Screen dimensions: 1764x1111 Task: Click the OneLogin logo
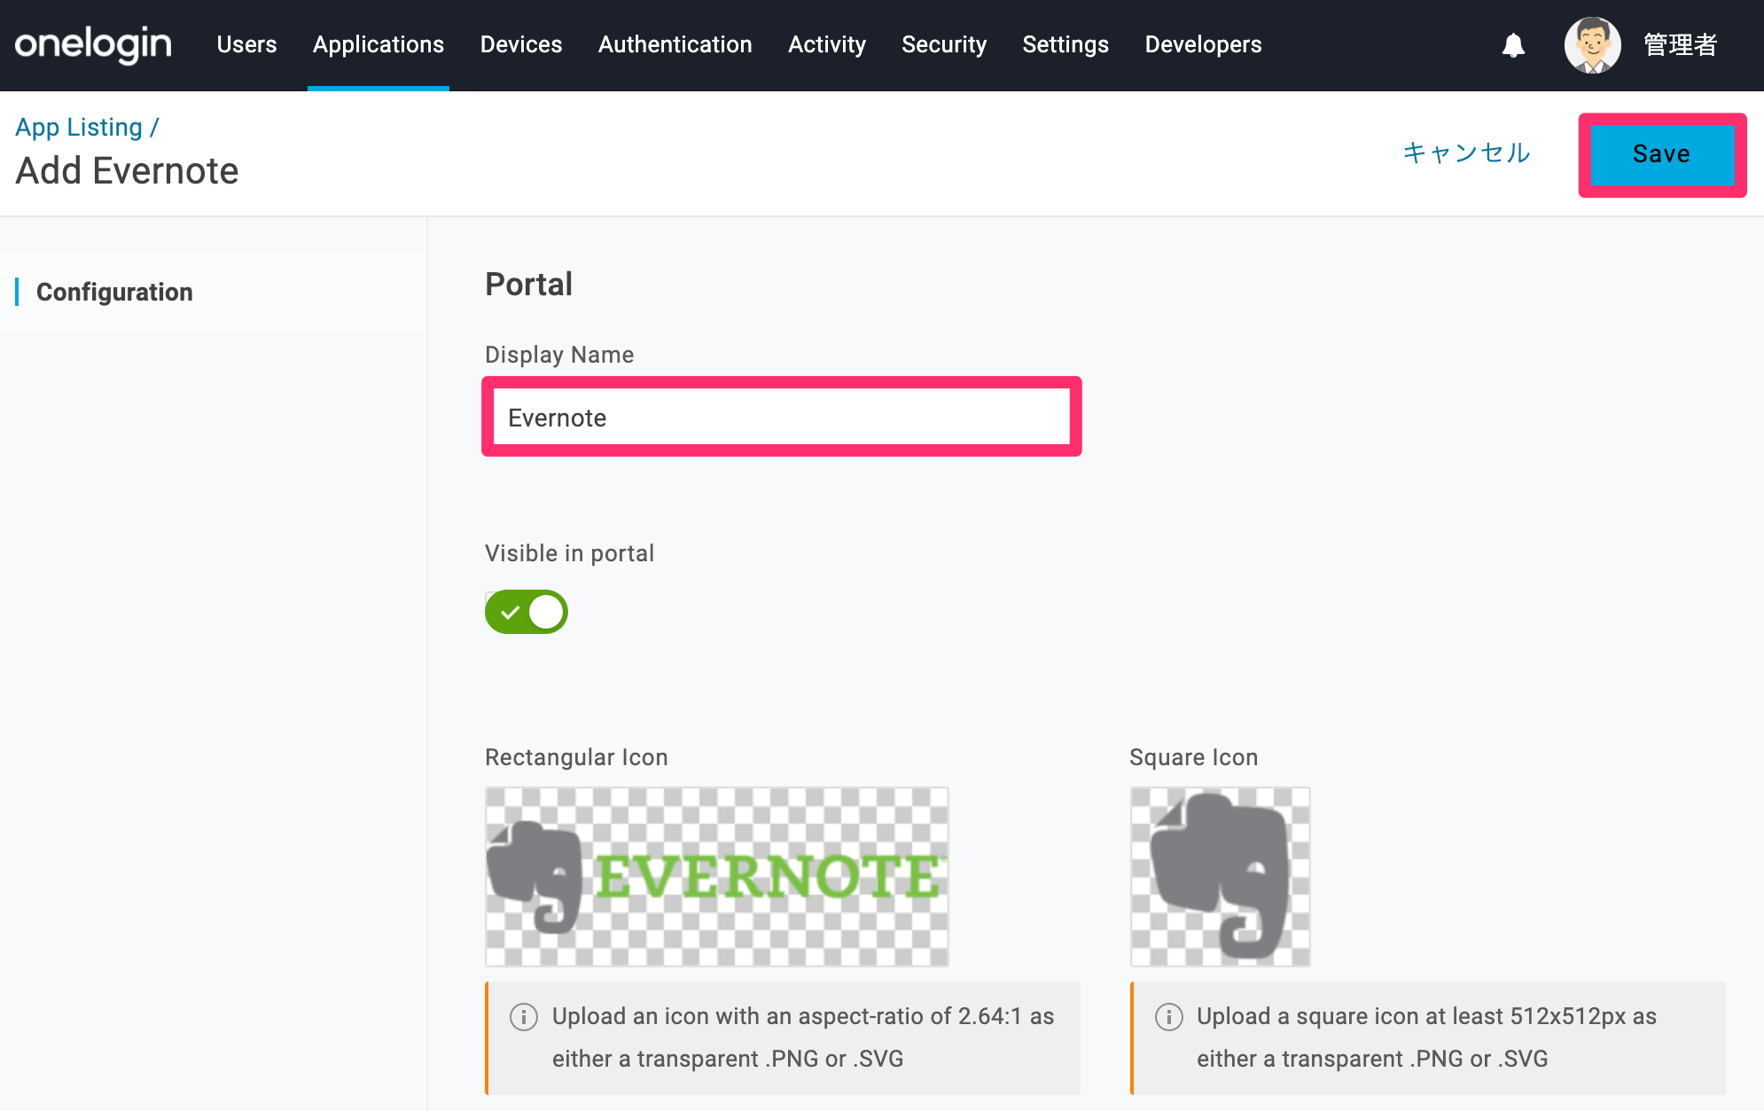pyautogui.click(x=93, y=44)
